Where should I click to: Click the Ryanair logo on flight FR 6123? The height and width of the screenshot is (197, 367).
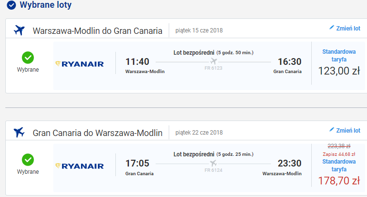point(80,64)
